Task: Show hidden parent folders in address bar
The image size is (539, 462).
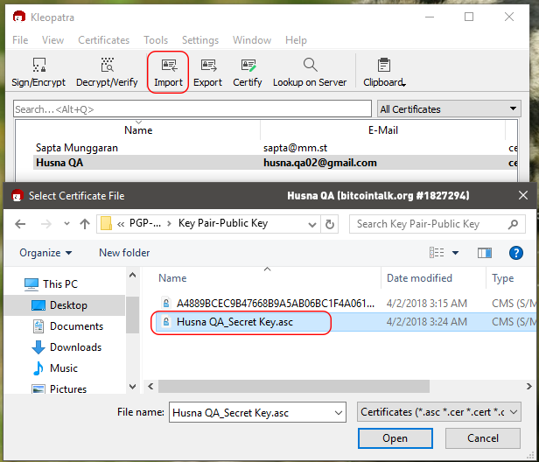Action: pos(121,224)
